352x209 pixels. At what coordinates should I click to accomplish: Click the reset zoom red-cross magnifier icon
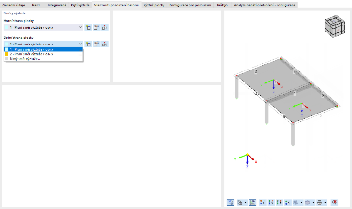click(x=334, y=203)
